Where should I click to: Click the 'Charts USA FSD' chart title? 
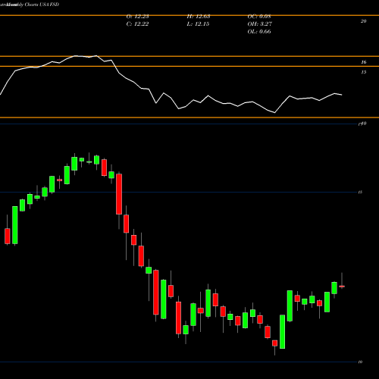[x=42, y=5]
